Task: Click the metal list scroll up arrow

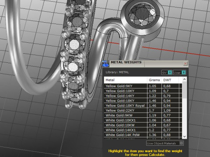Action: (184, 79)
